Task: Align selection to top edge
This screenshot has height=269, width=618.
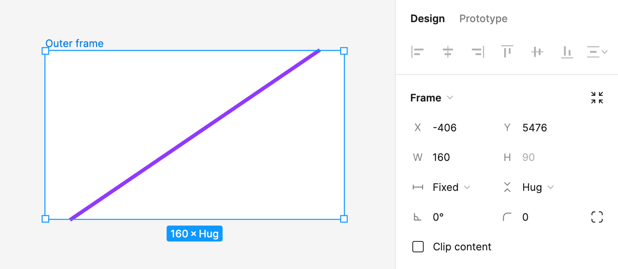Action: coord(507,52)
